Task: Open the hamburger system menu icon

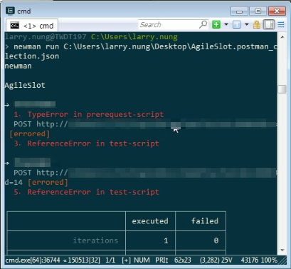Action: (x=281, y=24)
